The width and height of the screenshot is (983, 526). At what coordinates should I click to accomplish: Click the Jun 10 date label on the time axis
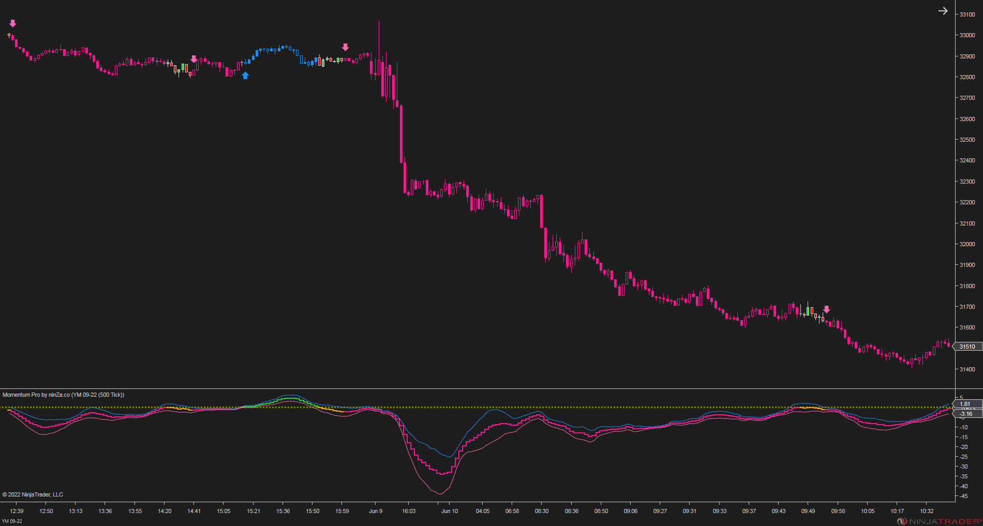[450, 511]
